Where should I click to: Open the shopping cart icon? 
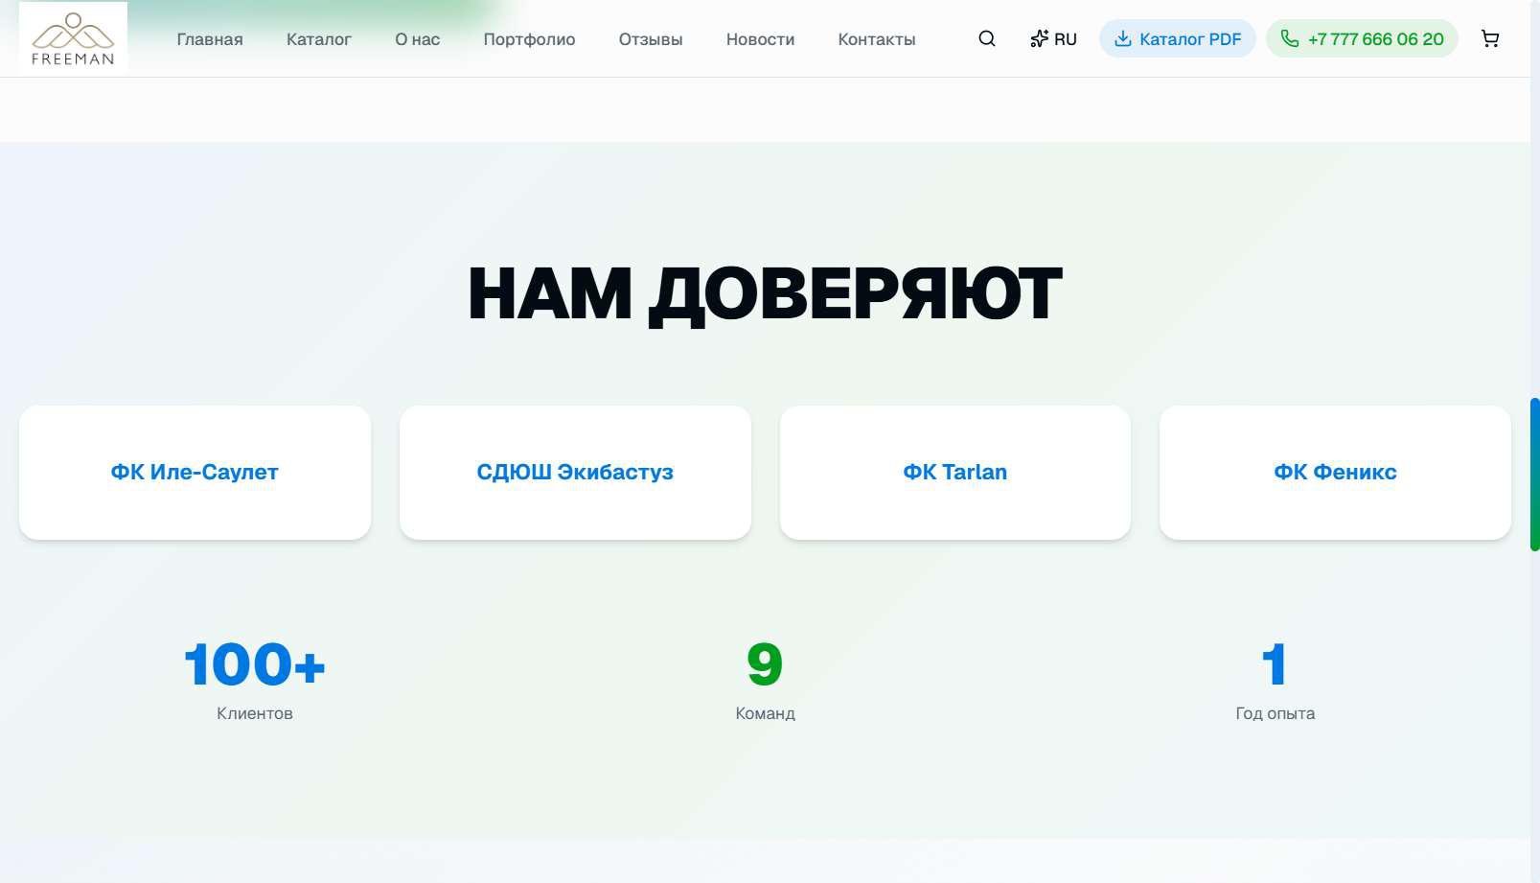(x=1490, y=38)
